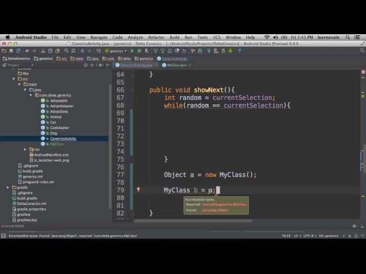Collapse the java folder

[25, 90]
